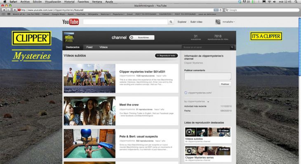301x164 pixels.
Task: Click the globe icon beside clippermysteries.com
Action: coord(186,93)
